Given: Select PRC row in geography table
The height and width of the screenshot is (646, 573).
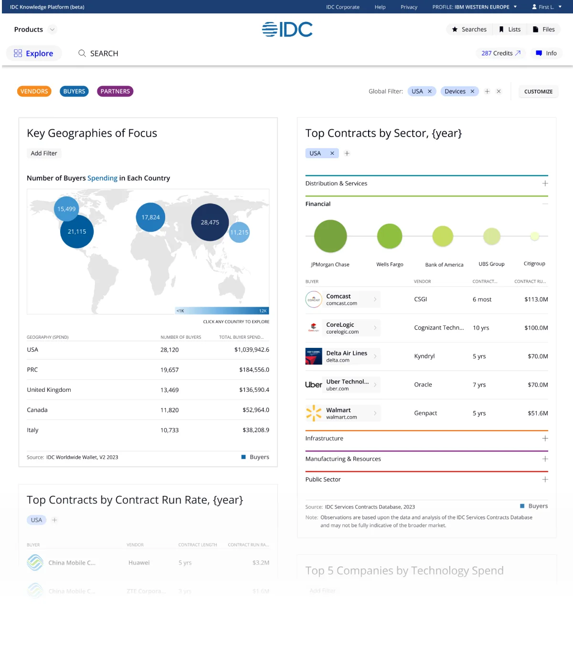Looking at the screenshot, I should 148,370.
